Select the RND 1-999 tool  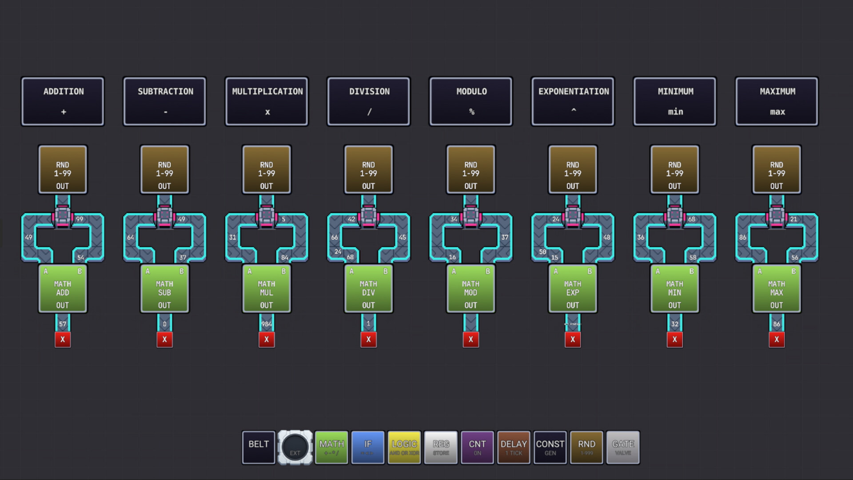(586, 447)
